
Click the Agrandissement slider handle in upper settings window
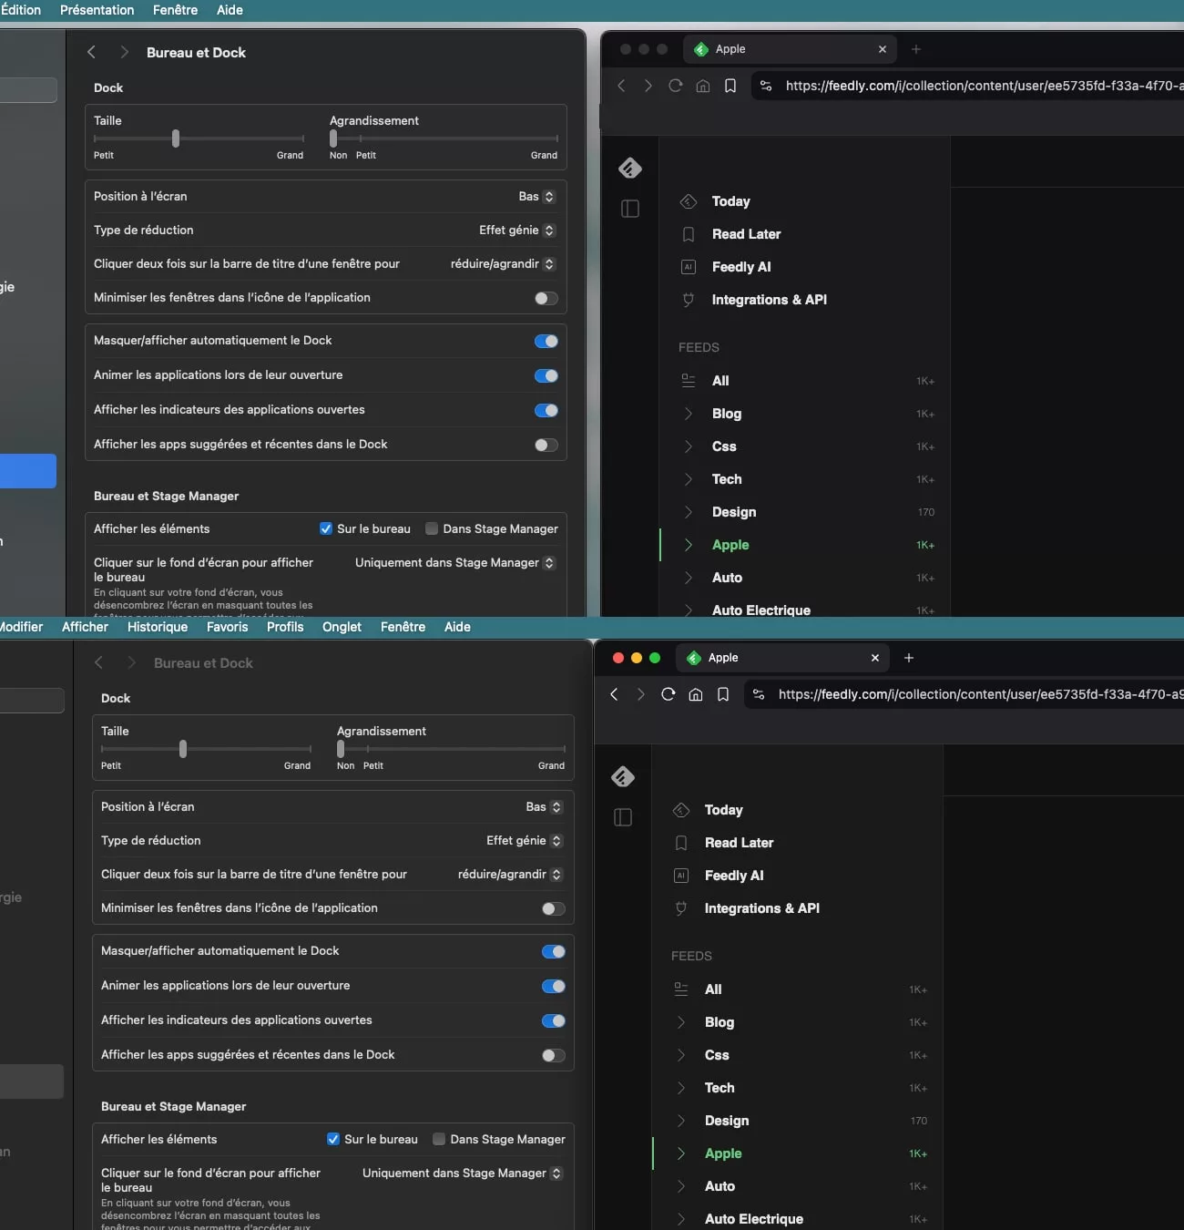(333, 138)
